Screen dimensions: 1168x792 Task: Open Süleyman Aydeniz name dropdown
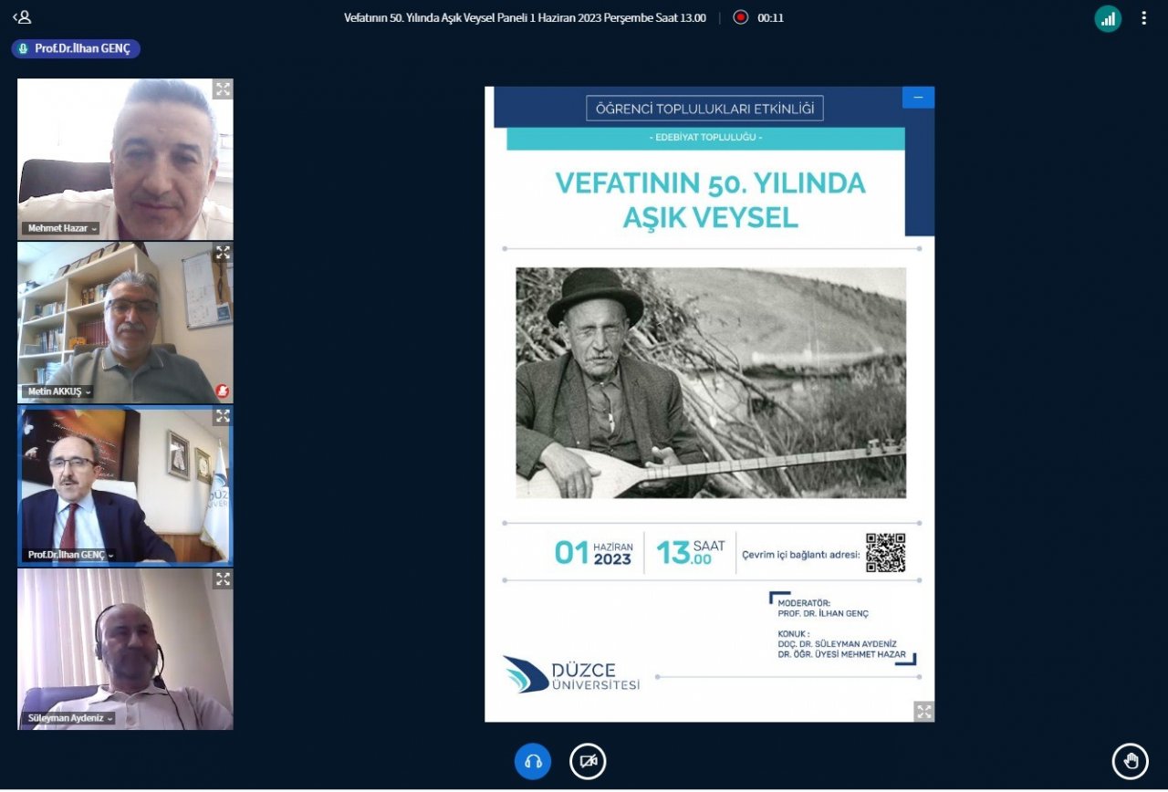point(70,718)
